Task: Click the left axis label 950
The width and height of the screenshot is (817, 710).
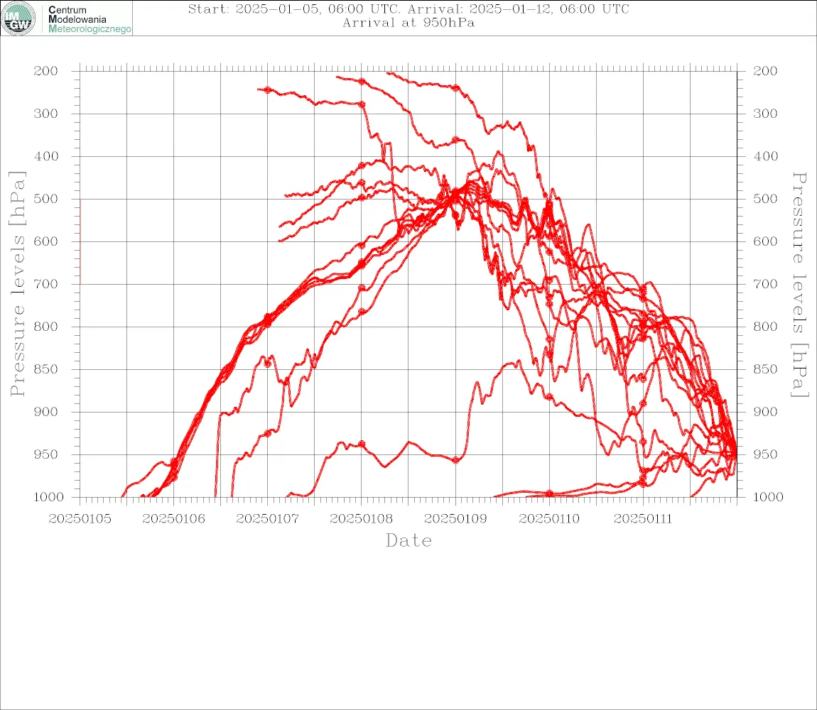Action: point(46,454)
